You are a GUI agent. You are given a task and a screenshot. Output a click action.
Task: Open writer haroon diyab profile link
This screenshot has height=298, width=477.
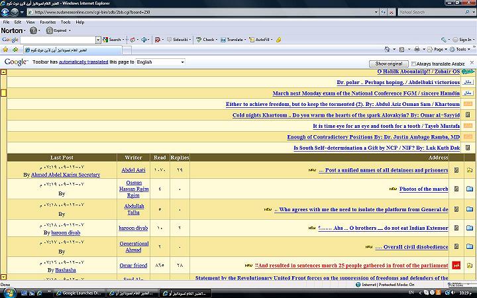click(133, 228)
